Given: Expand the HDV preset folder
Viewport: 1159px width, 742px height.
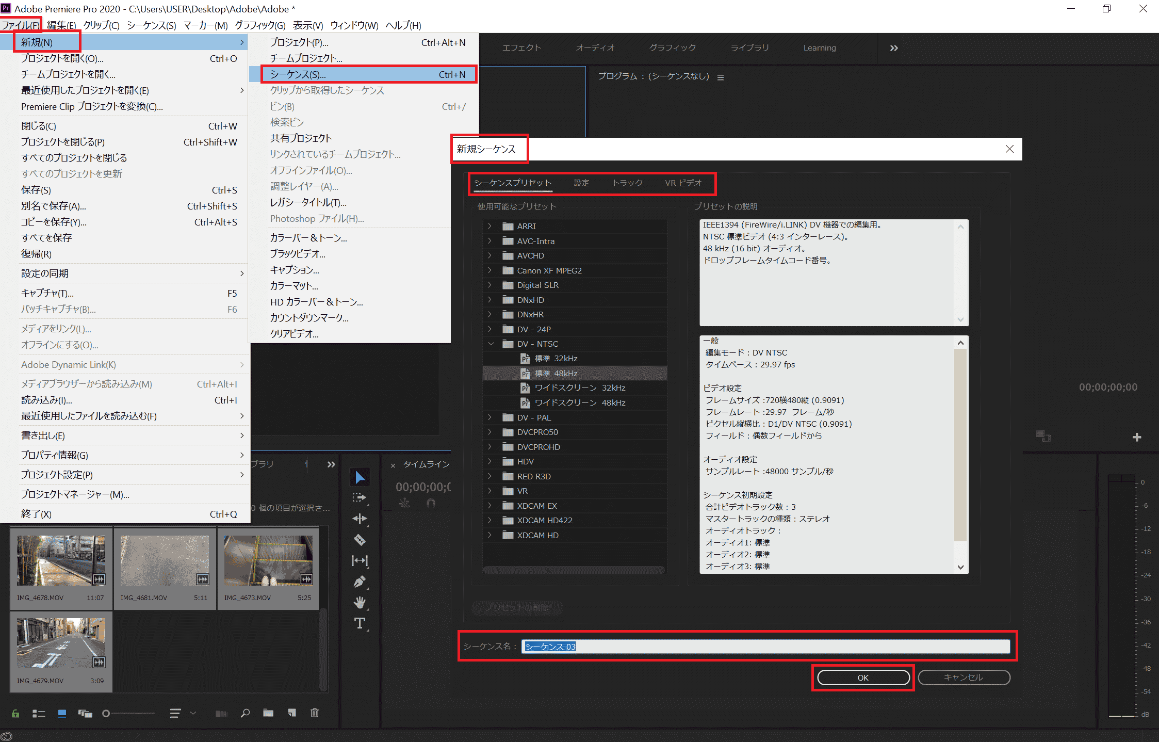Looking at the screenshot, I should (x=489, y=461).
